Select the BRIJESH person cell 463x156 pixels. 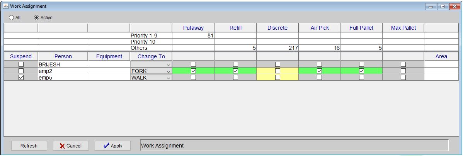63,64
